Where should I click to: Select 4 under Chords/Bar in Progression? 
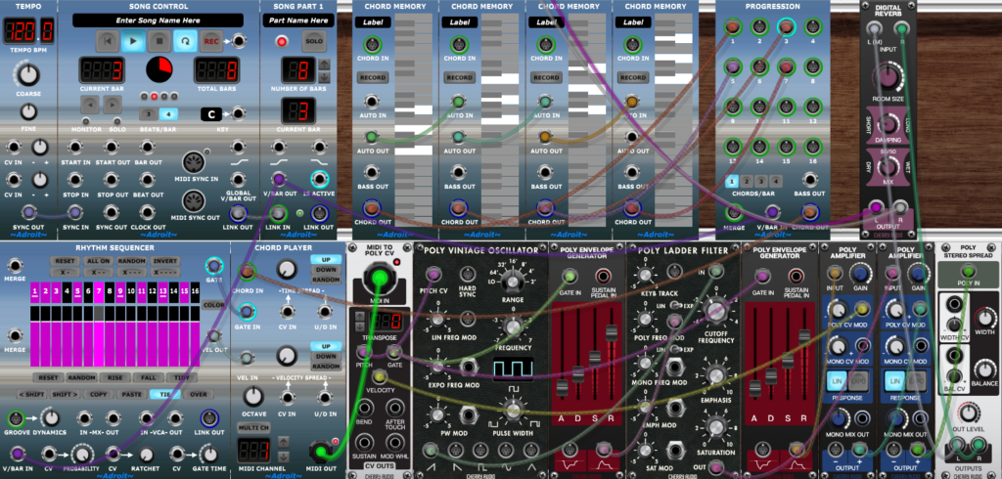point(776,181)
